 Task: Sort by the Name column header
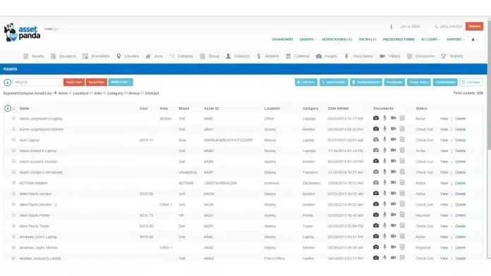click(25, 108)
